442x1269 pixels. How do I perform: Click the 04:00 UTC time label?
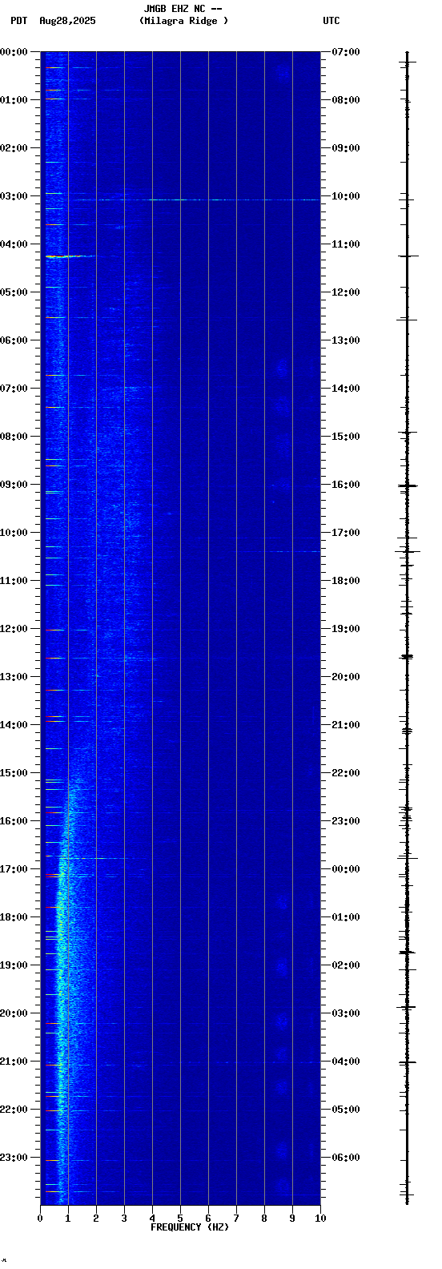tap(346, 1062)
